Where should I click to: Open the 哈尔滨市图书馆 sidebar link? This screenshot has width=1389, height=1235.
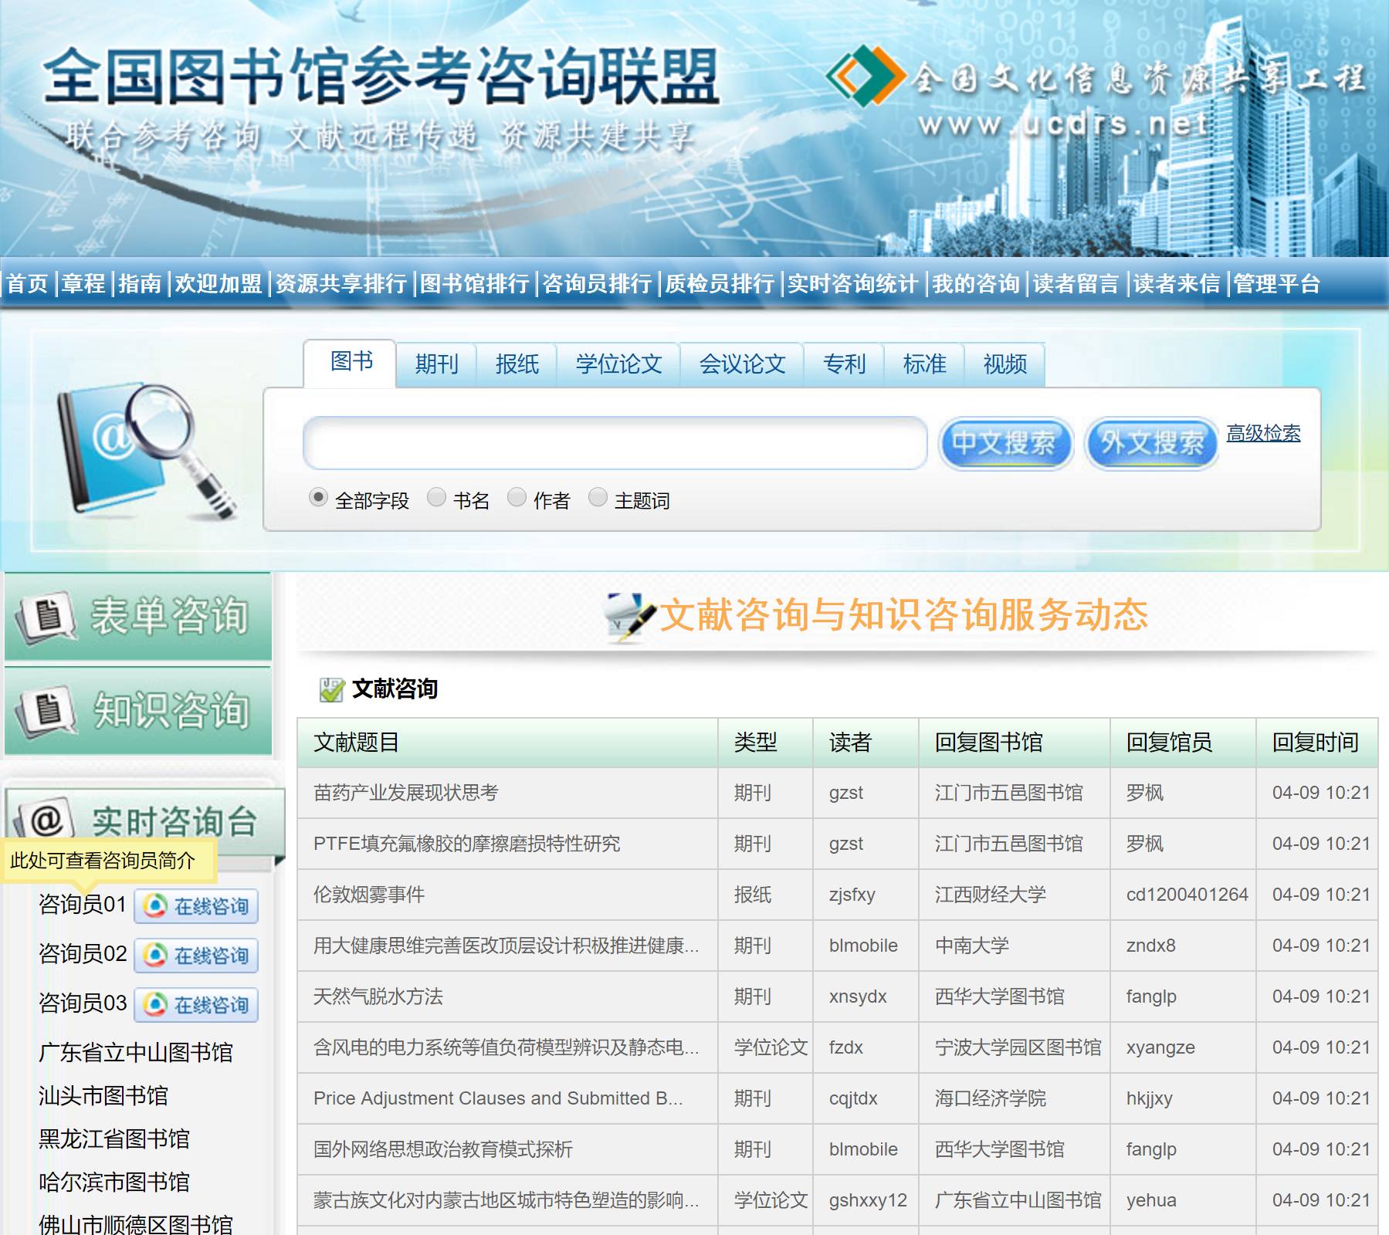click(114, 1182)
